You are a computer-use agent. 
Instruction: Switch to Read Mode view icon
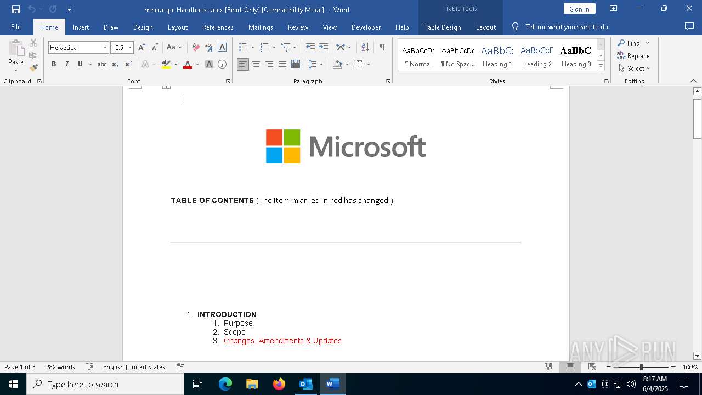pyautogui.click(x=548, y=367)
